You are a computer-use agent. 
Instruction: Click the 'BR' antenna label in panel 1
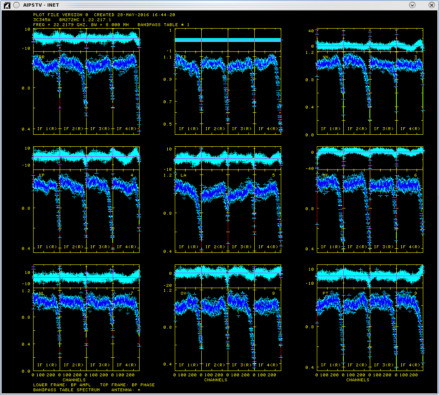click(41, 57)
